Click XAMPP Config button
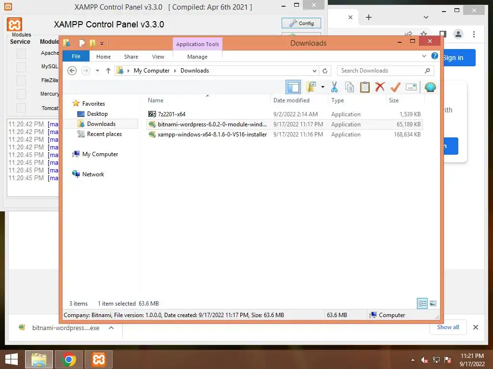 (301, 23)
